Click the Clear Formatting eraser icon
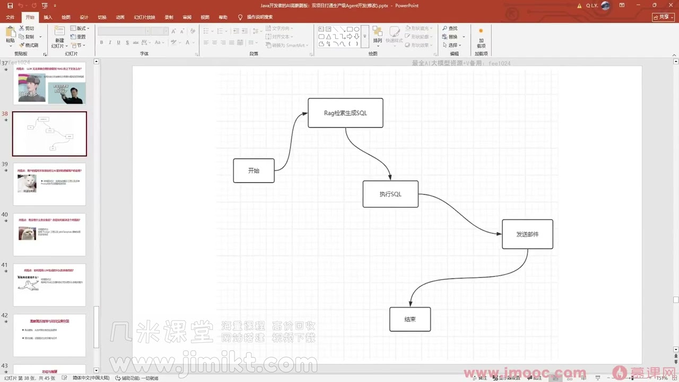This screenshot has width=679, height=382. pos(193,30)
